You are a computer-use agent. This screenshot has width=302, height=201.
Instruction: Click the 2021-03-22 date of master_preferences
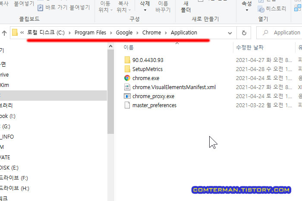coord(264,105)
